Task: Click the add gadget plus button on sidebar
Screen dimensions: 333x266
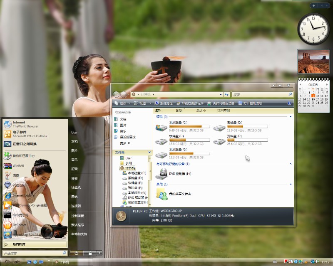Action: click(313, 5)
